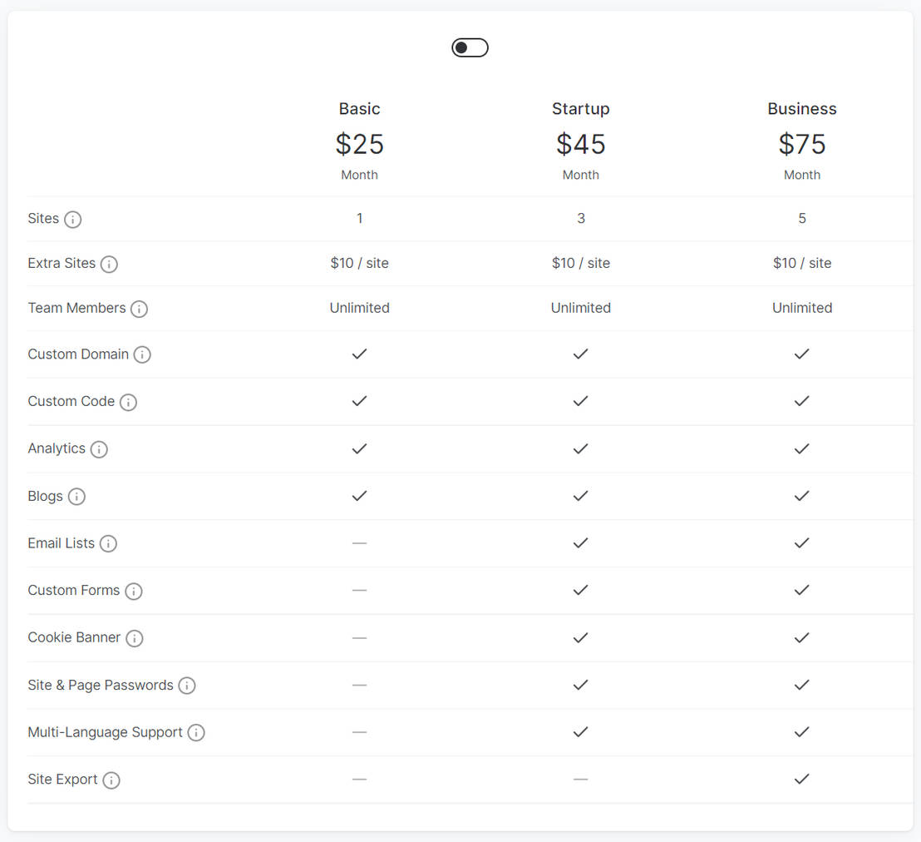Click the Basic Site Export dash

click(359, 779)
